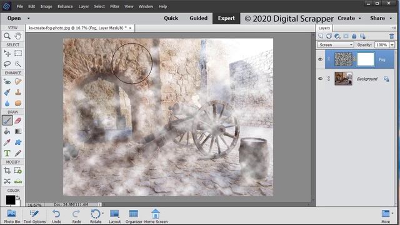Open the Photo Bin

coord(12,216)
